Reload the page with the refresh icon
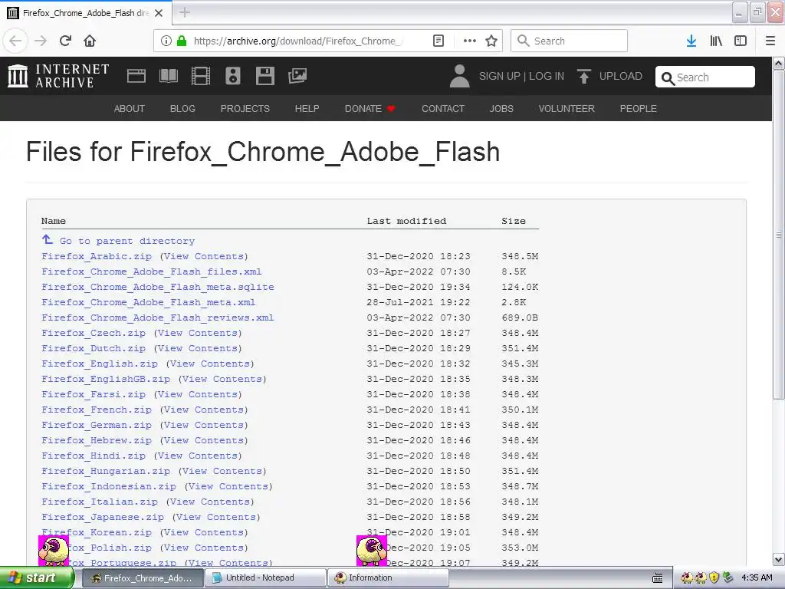 pyautogui.click(x=65, y=41)
